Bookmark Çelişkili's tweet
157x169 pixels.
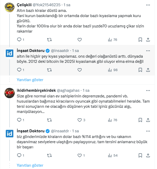coord(140,40)
